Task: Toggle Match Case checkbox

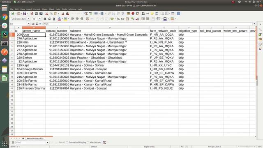Action: (x=88, y=143)
